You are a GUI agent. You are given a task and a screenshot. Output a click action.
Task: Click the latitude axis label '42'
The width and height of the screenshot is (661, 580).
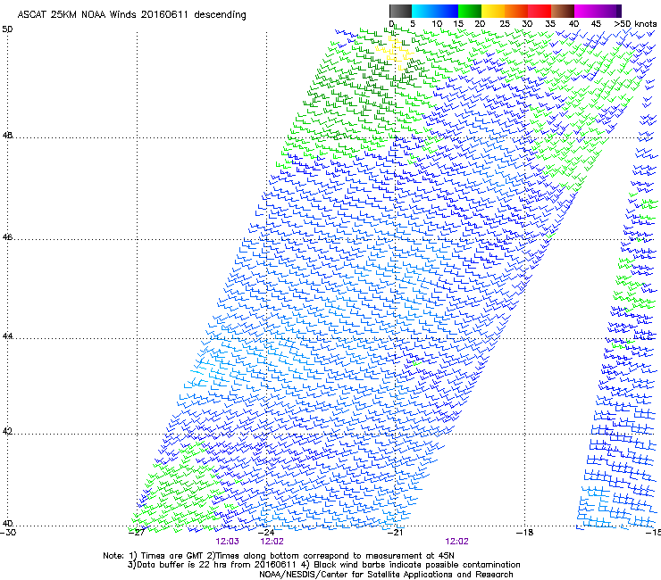pyautogui.click(x=7, y=432)
